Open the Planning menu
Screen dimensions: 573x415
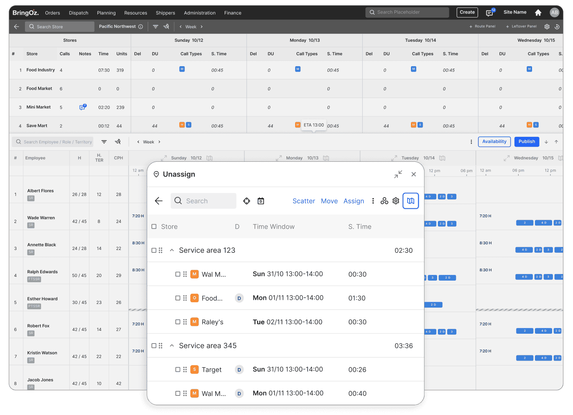click(106, 13)
